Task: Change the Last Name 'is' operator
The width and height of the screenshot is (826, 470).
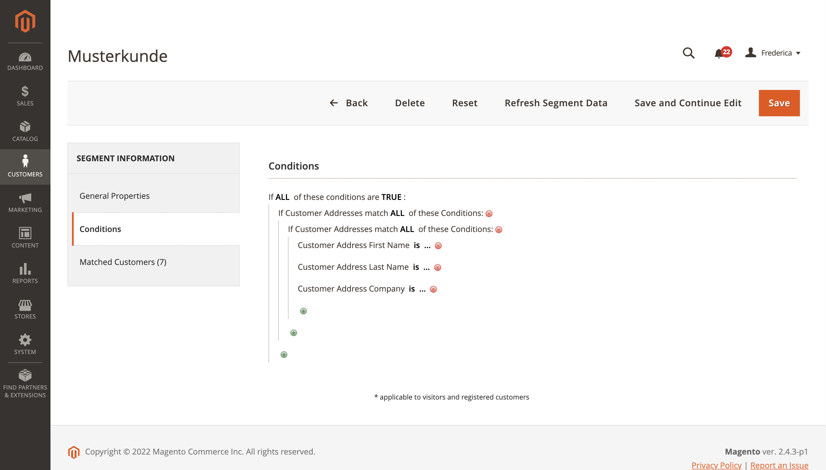Action: [416, 267]
